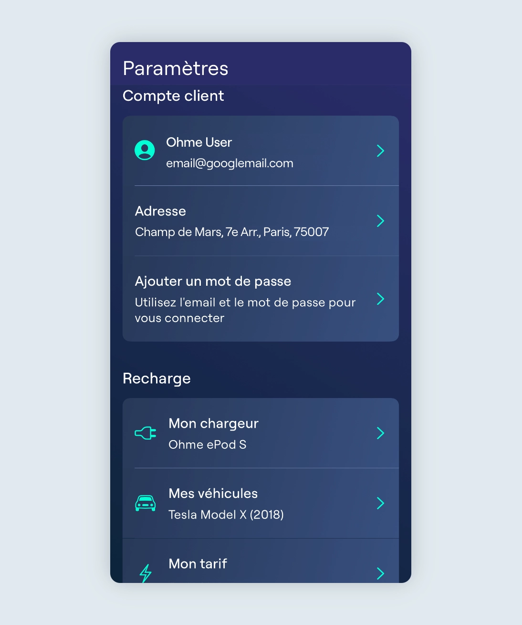Click the charger plug icon
Screen dimensions: 522x625
(146, 433)
